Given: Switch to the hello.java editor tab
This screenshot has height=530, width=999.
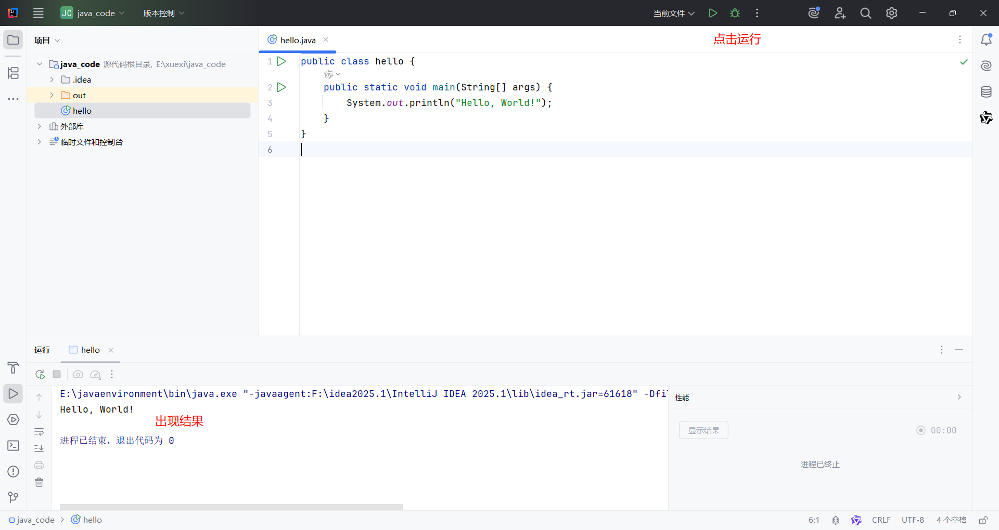Looking at the screenshot, I should tap(297, 40).
